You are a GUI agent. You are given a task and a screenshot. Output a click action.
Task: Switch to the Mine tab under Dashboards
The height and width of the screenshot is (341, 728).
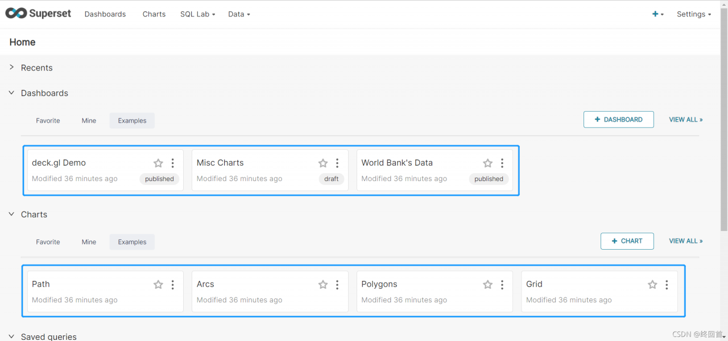pyautogui.click(x=89, y=120)
